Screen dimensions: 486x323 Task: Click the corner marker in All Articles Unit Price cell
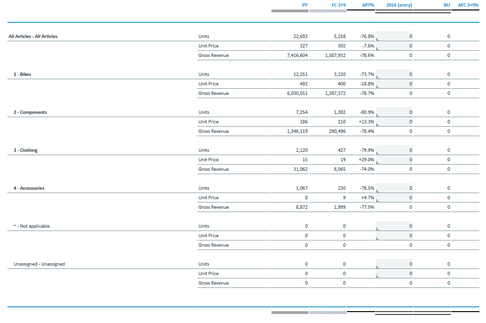pos(377,47)
